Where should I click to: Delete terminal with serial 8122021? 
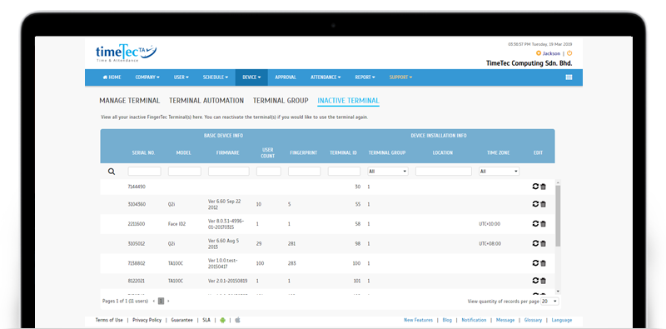click(543, 281)
